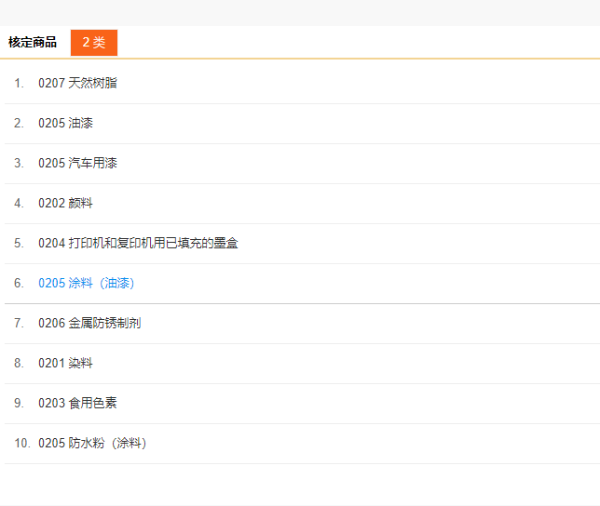
Task: Select the 0205 防水粉（涂料）entry
Action: (92, 443)
